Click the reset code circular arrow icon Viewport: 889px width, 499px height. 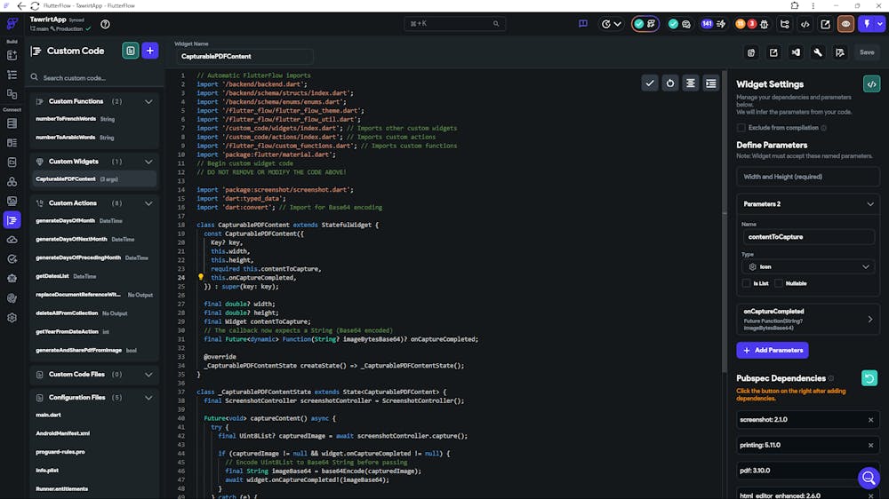click(670, 83)
